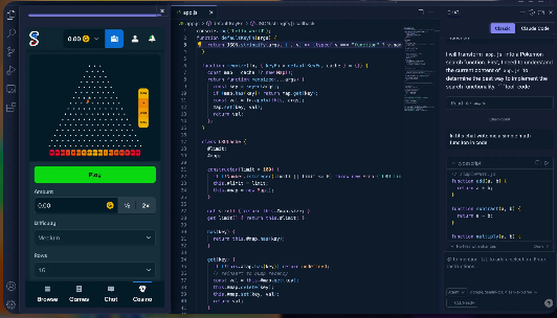Select the Classic mode toggle
Screen dimensions: 557x318
(x=502, y=28)
